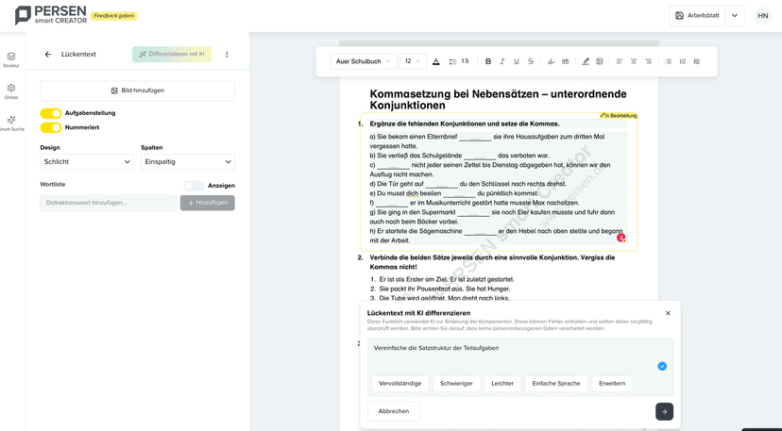Click the syllable/special characters icon

565,61
